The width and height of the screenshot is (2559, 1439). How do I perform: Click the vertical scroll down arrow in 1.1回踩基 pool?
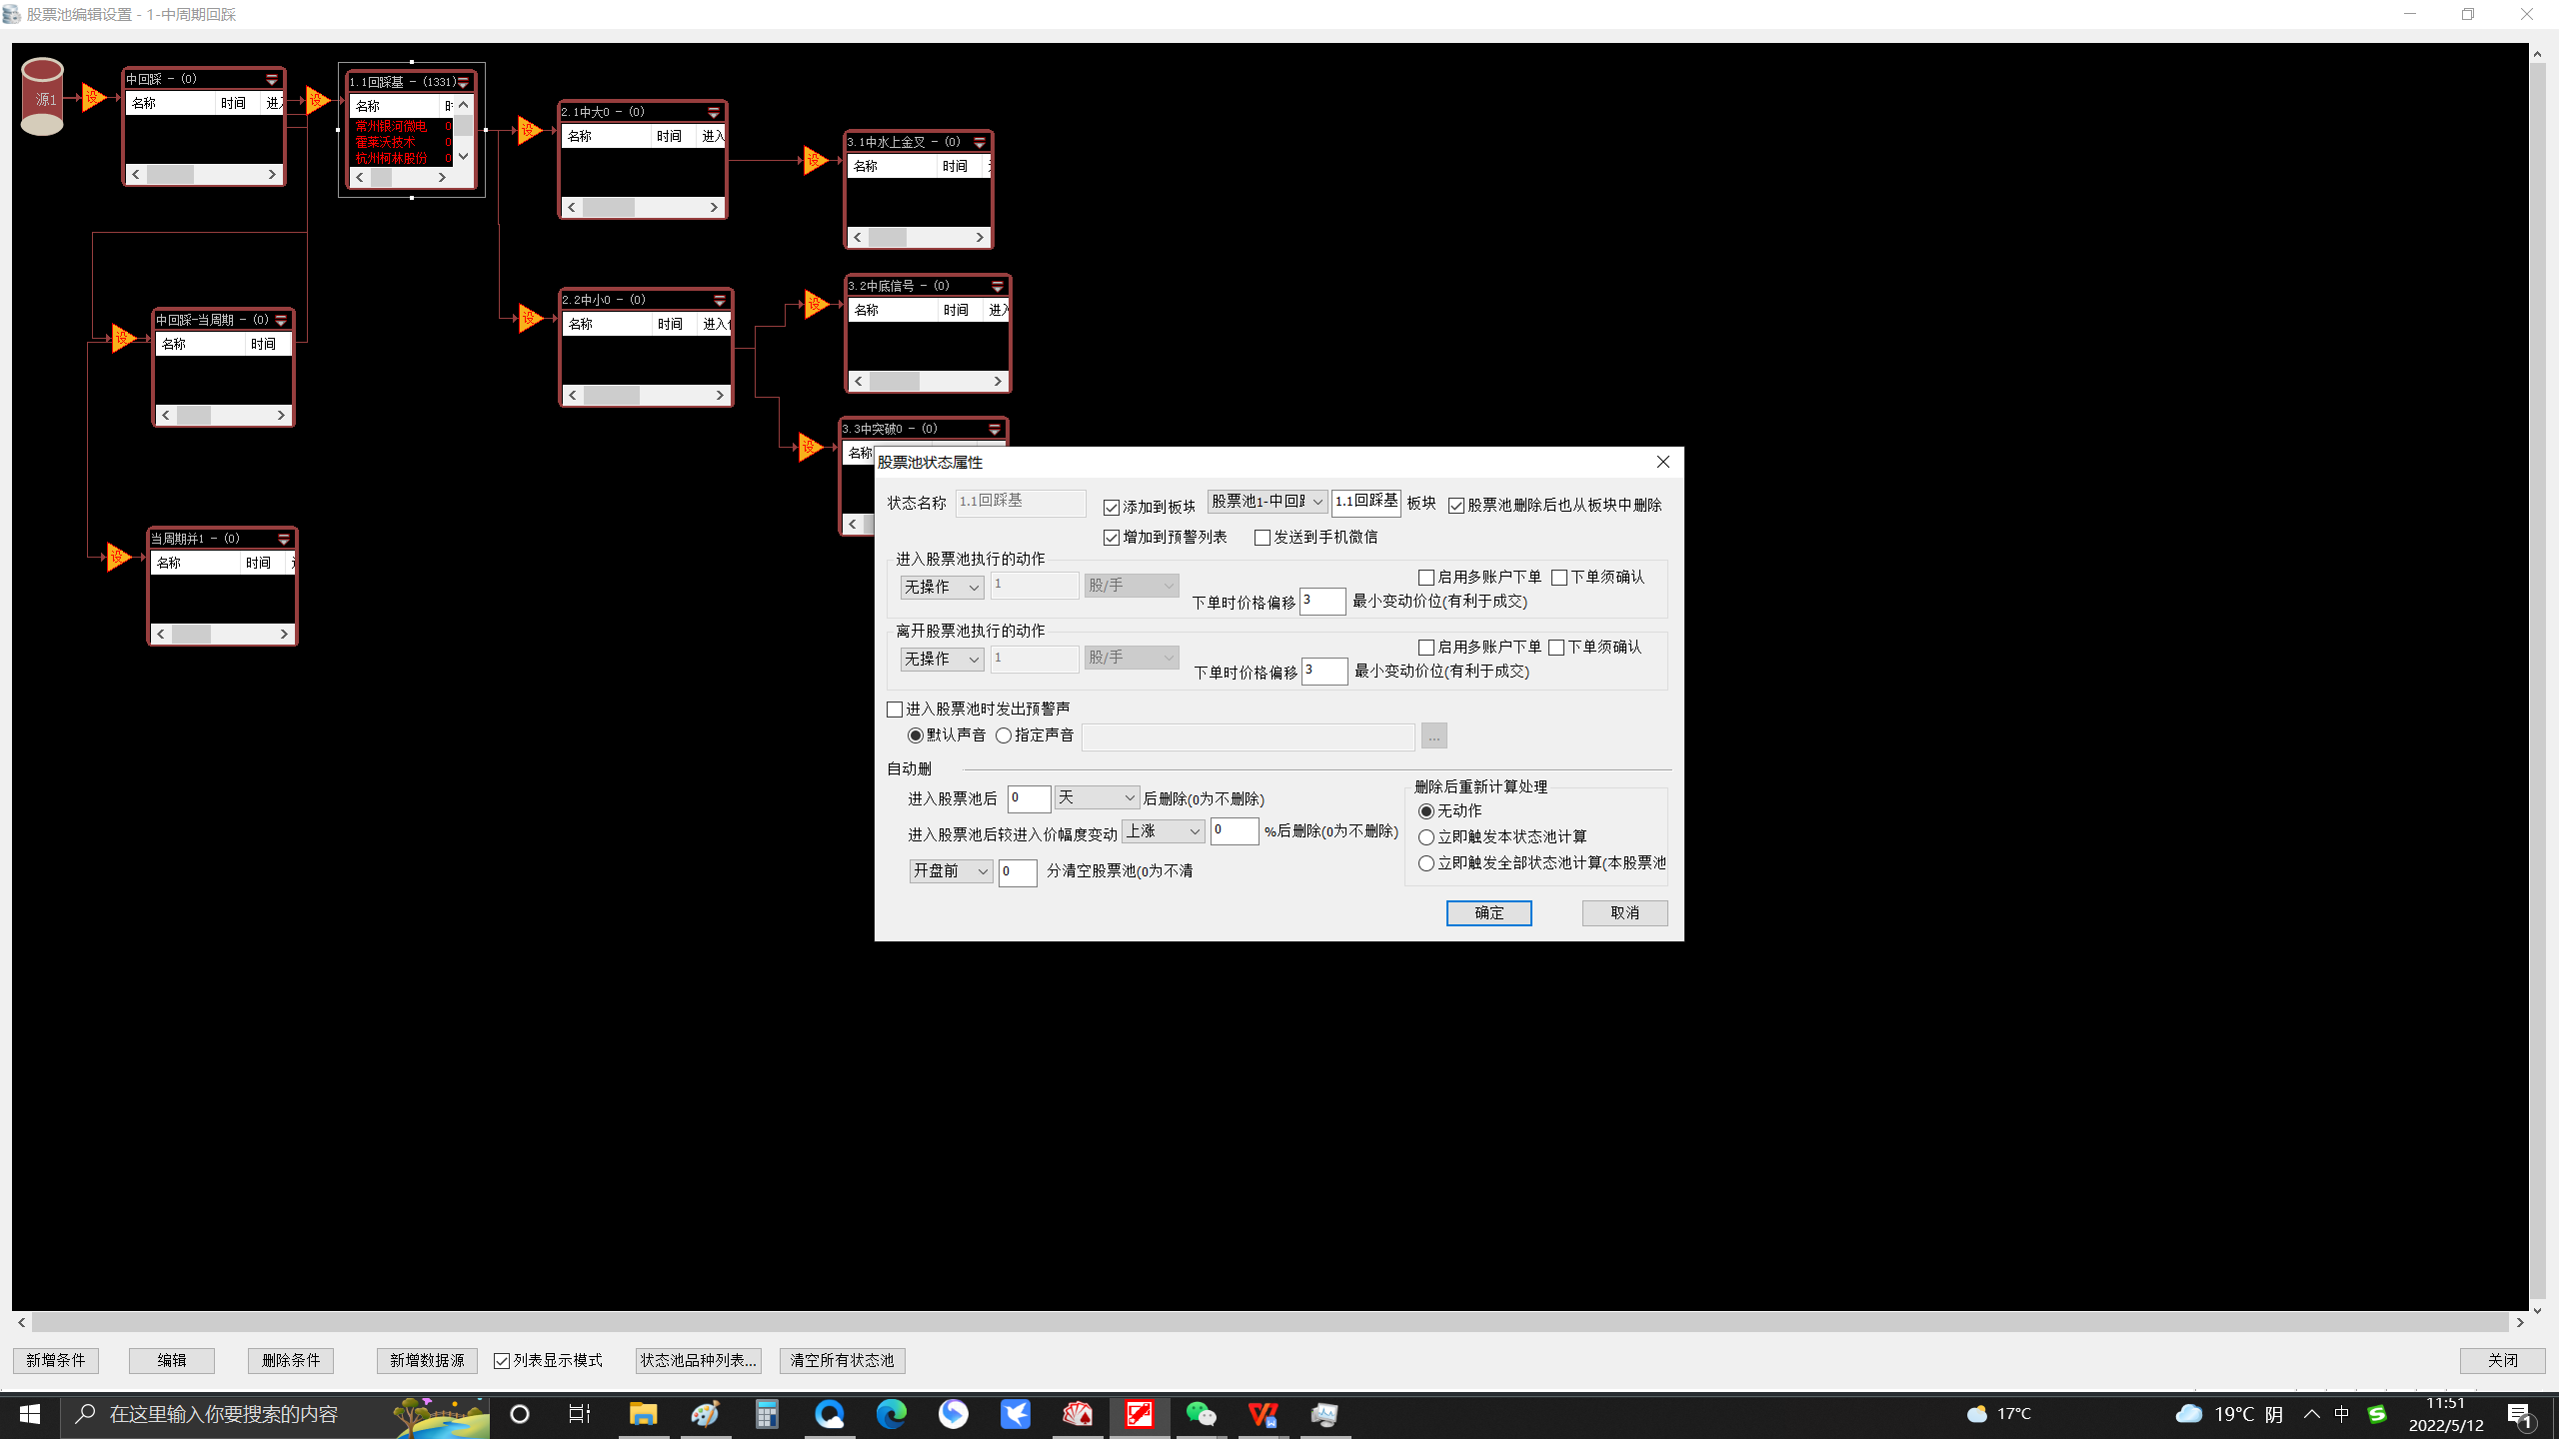coord(463,156)
